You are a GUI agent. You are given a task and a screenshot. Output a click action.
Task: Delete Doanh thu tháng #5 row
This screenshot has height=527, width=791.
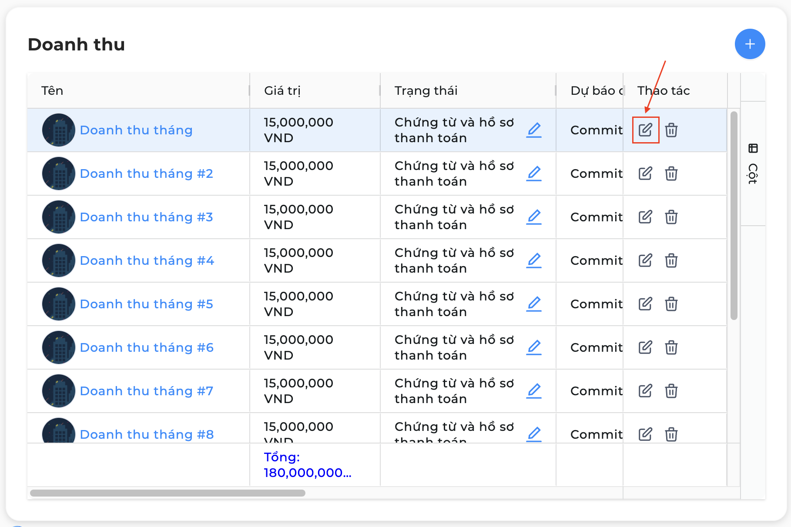[671, 304]
